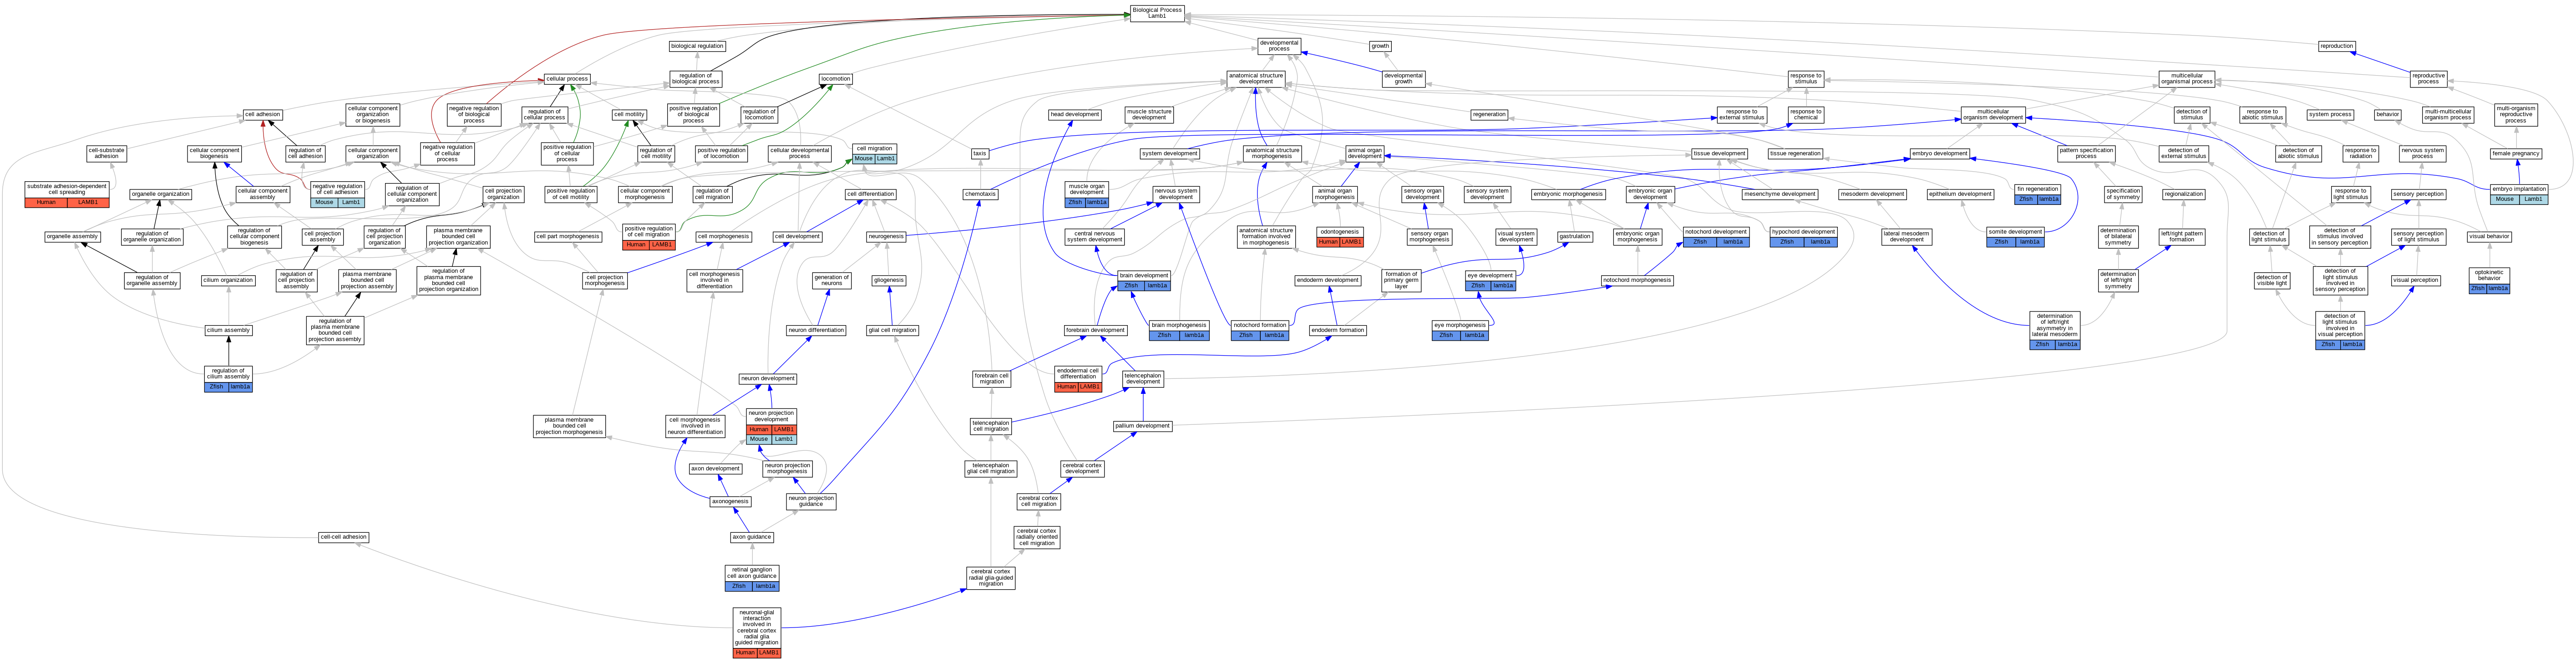Click the 'cerebral cortex development' node

[x=1082, y=468]
